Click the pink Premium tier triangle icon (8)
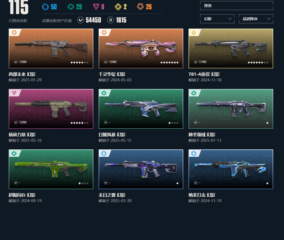This screenshot has height=240, width=284. tap(96, 7)
